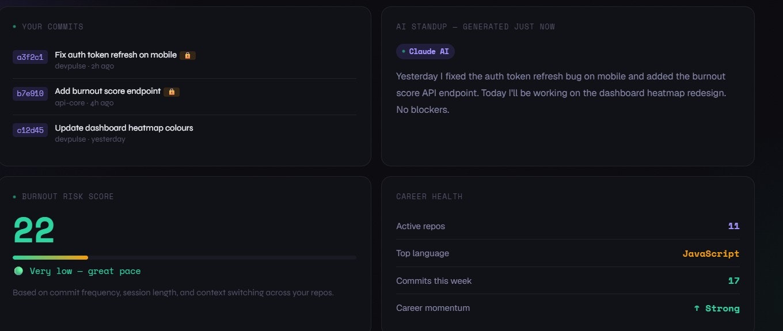Click the JavaScript top language value

[x=711, y=253]
